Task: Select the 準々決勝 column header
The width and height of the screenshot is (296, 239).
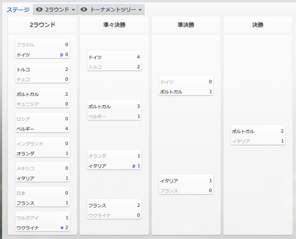Action: coord(114,25)
